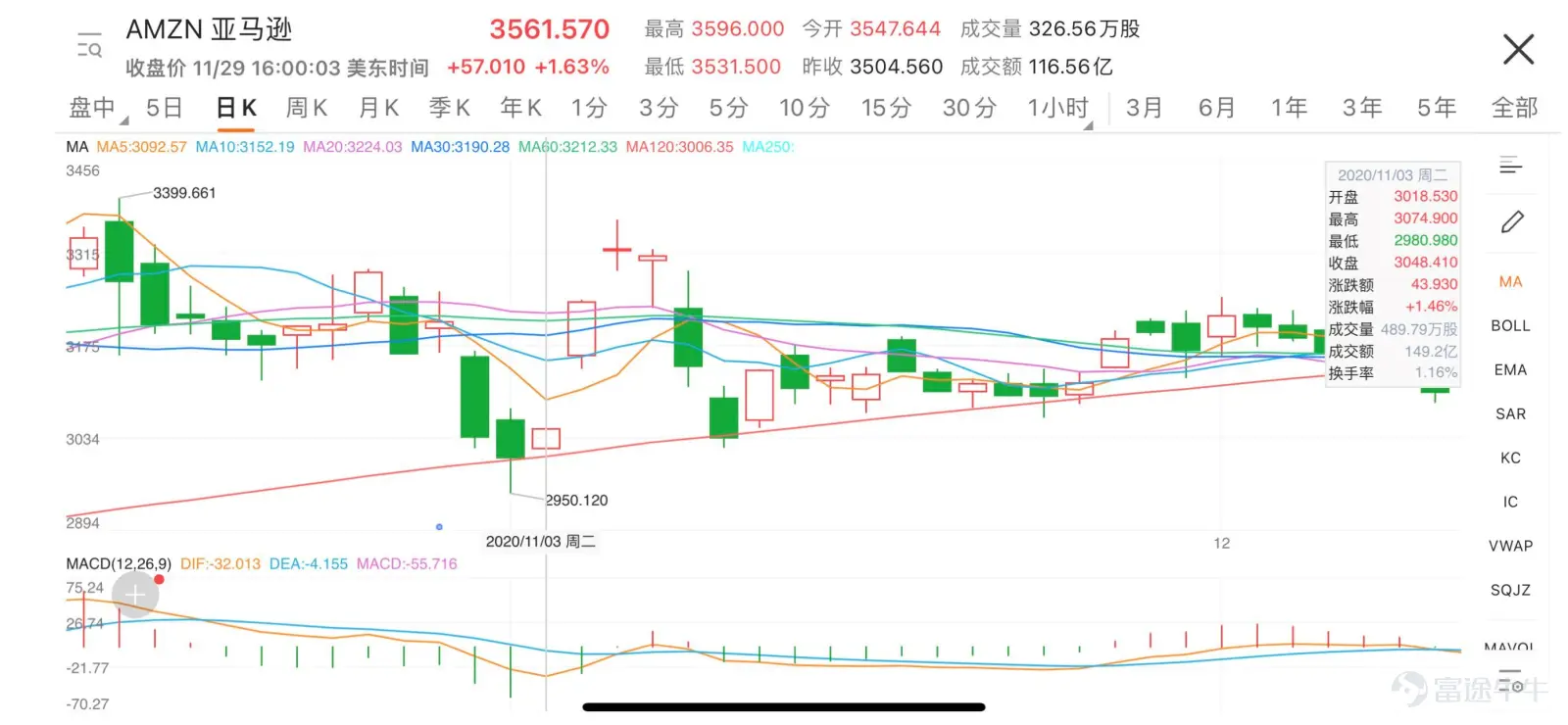Open the stock search list icon
The width and height of the screenshot is (1568, 725).
(89, 45)
